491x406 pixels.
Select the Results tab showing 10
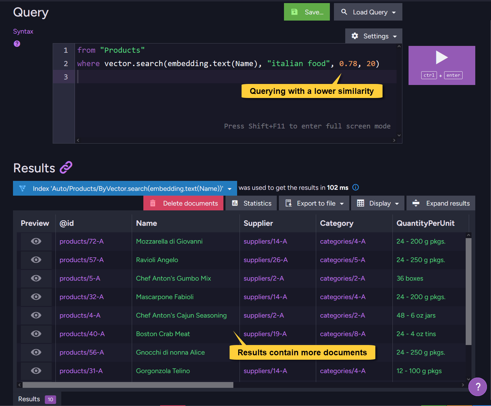(x=37, y=399)
